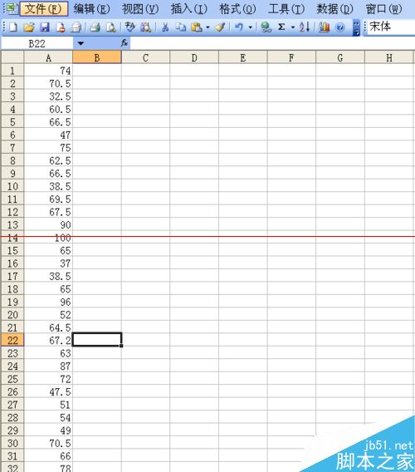Open the Undo history dropdown arrow
Viewport: 415px width, 472px height.
point(250,27)
